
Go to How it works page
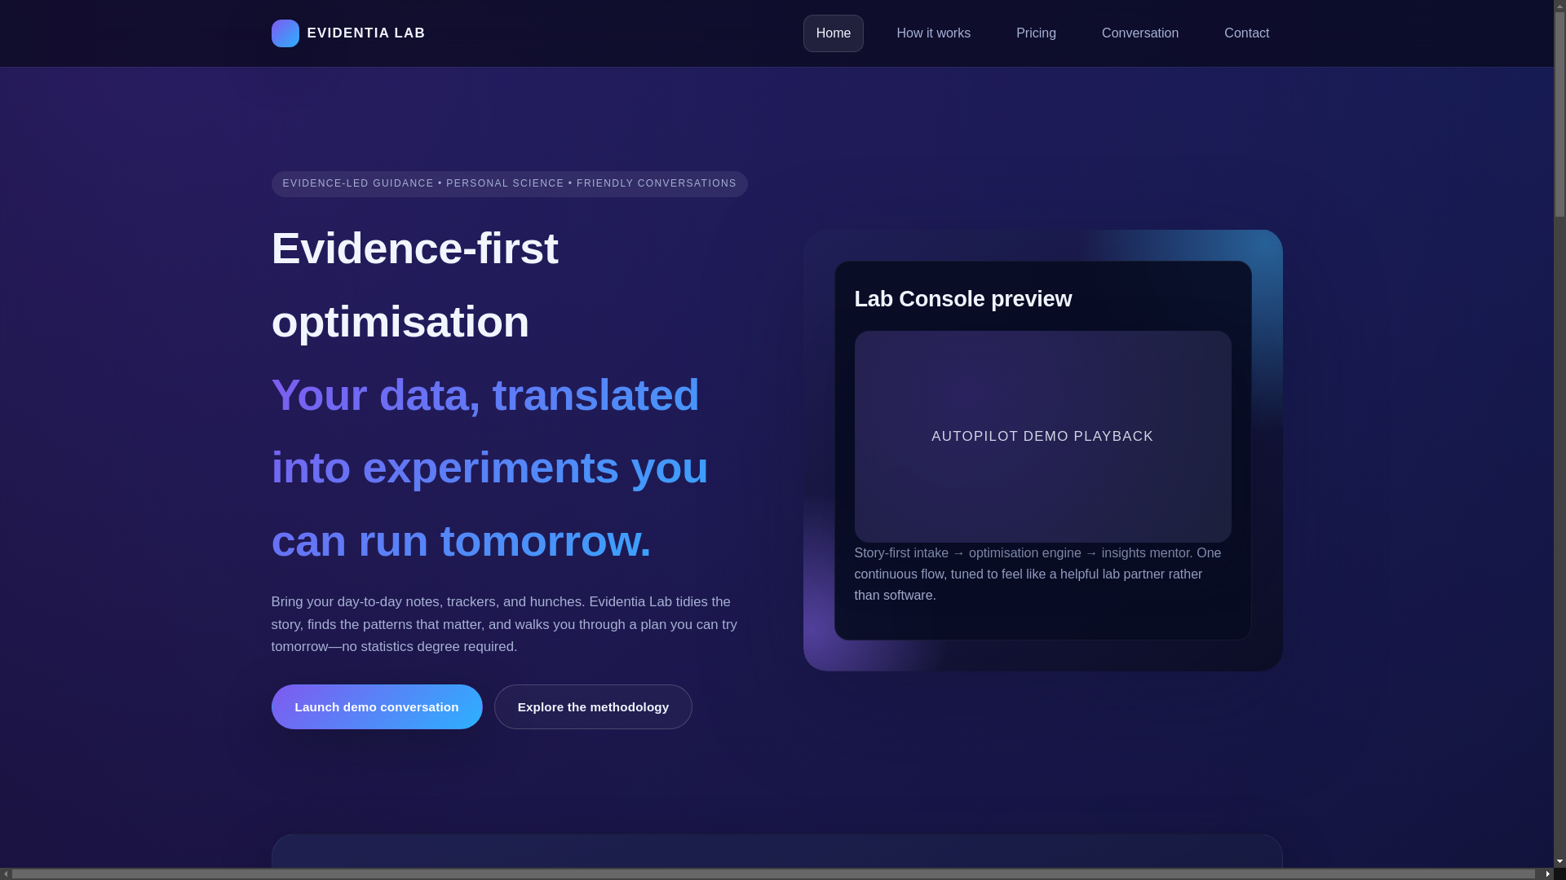(933, 33)
